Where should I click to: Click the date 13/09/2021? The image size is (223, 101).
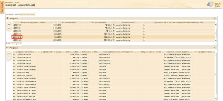(x=58, y=34)
